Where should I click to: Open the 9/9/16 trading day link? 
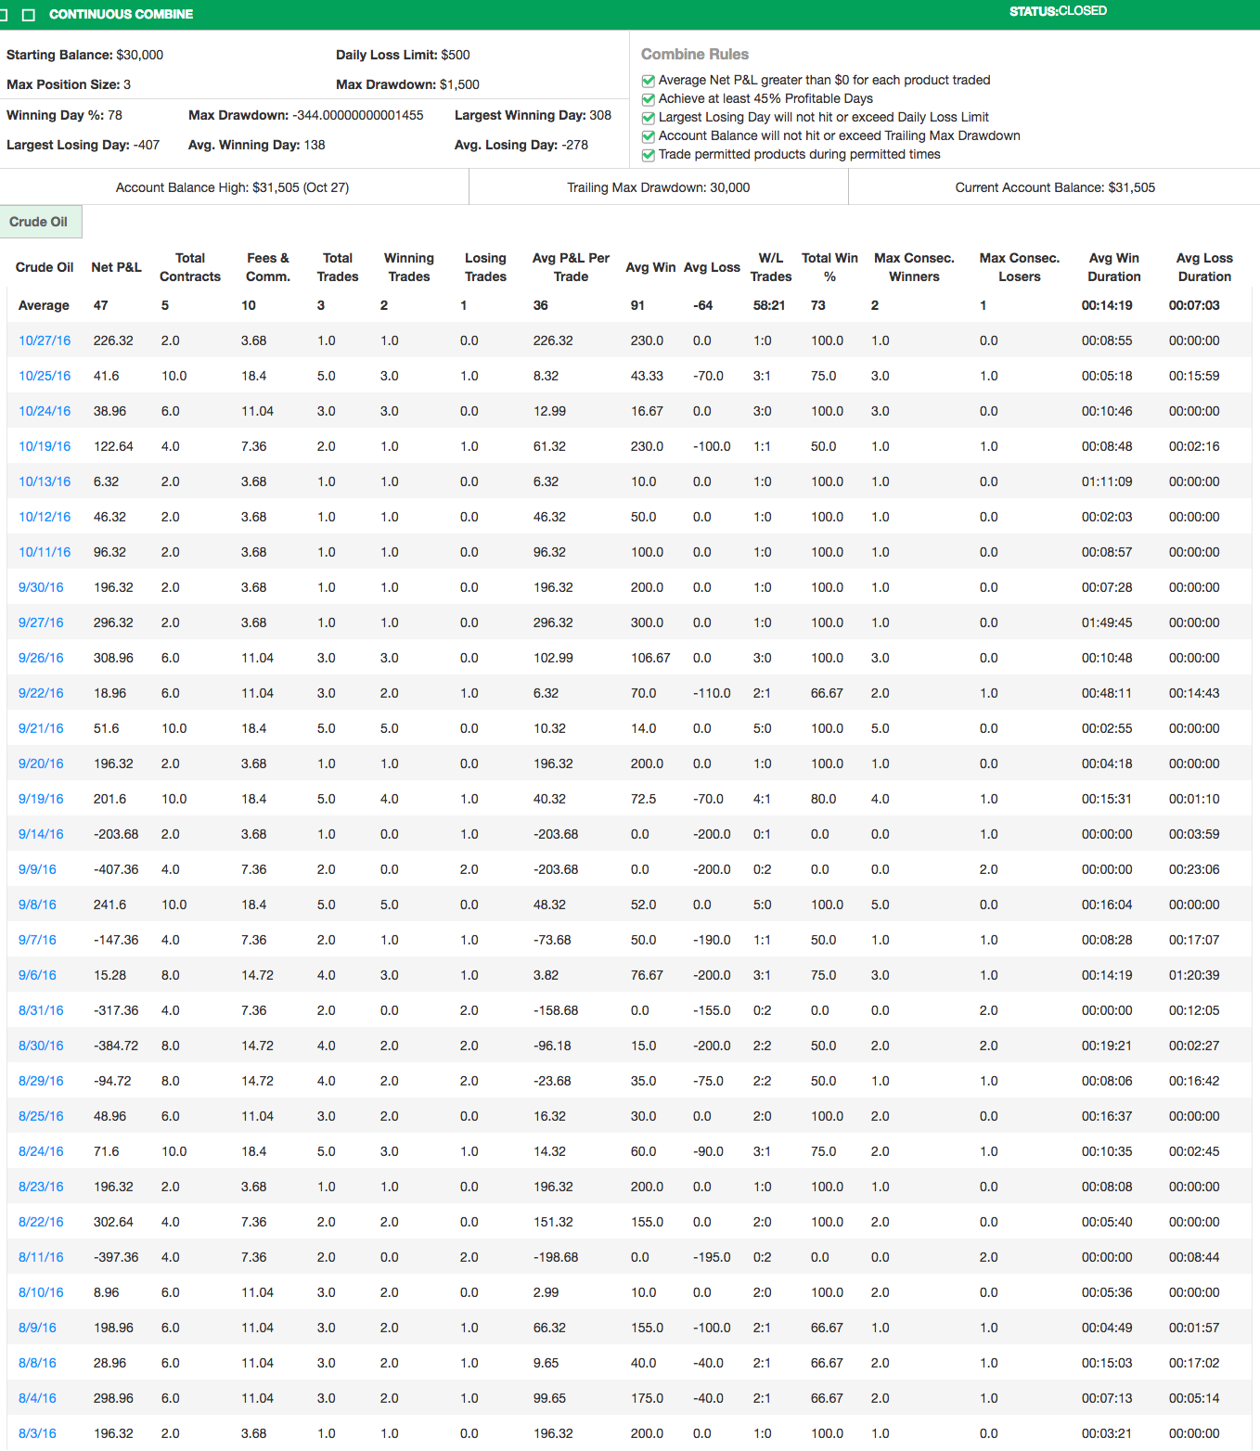tap(40, 869)
